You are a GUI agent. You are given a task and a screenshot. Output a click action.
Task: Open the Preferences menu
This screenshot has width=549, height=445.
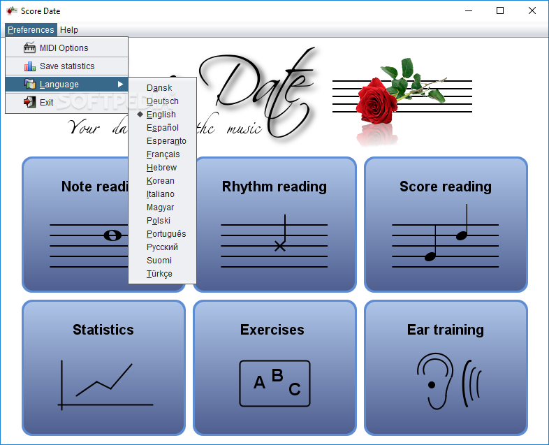pos(31,30)
